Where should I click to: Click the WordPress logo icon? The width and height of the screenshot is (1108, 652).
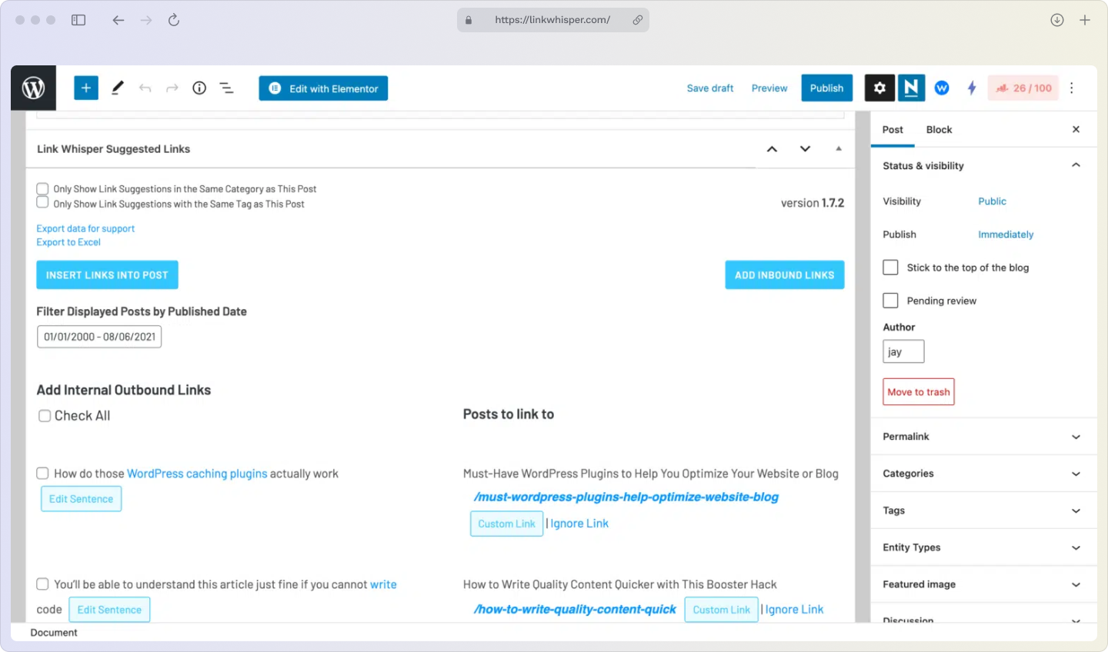click(33, 88)
